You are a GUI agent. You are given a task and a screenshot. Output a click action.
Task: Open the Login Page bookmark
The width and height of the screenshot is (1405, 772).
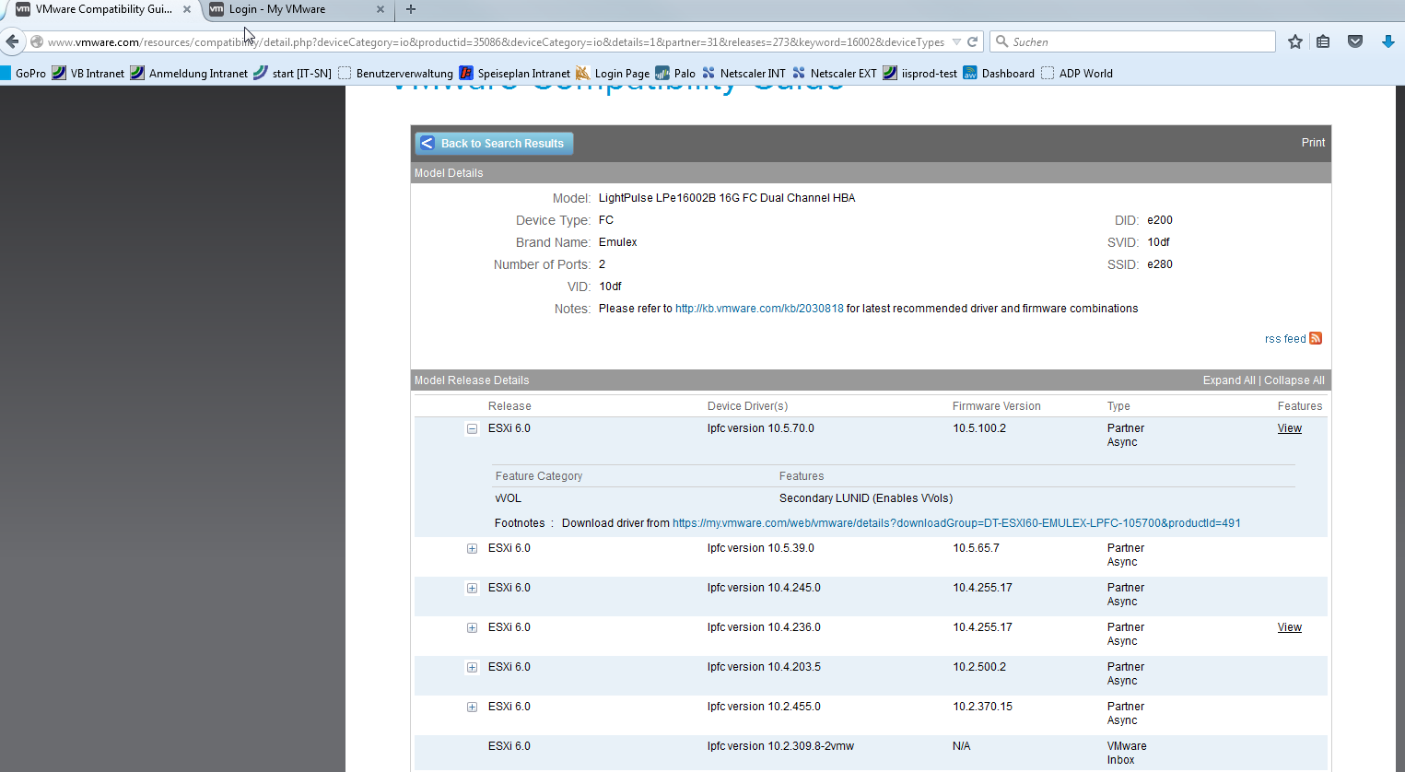point(613,73)
